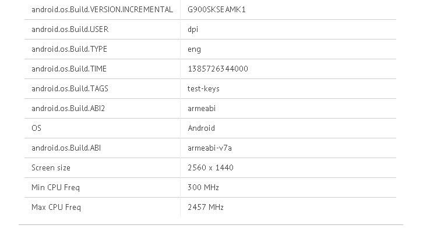Viewport: 423px width, 232px height.
Task: Select the OS row label
Action: [37, 128]
